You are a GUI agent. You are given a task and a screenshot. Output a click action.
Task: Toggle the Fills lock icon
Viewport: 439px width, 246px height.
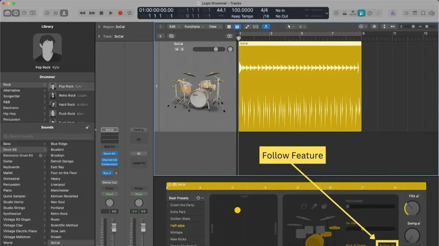418,196
